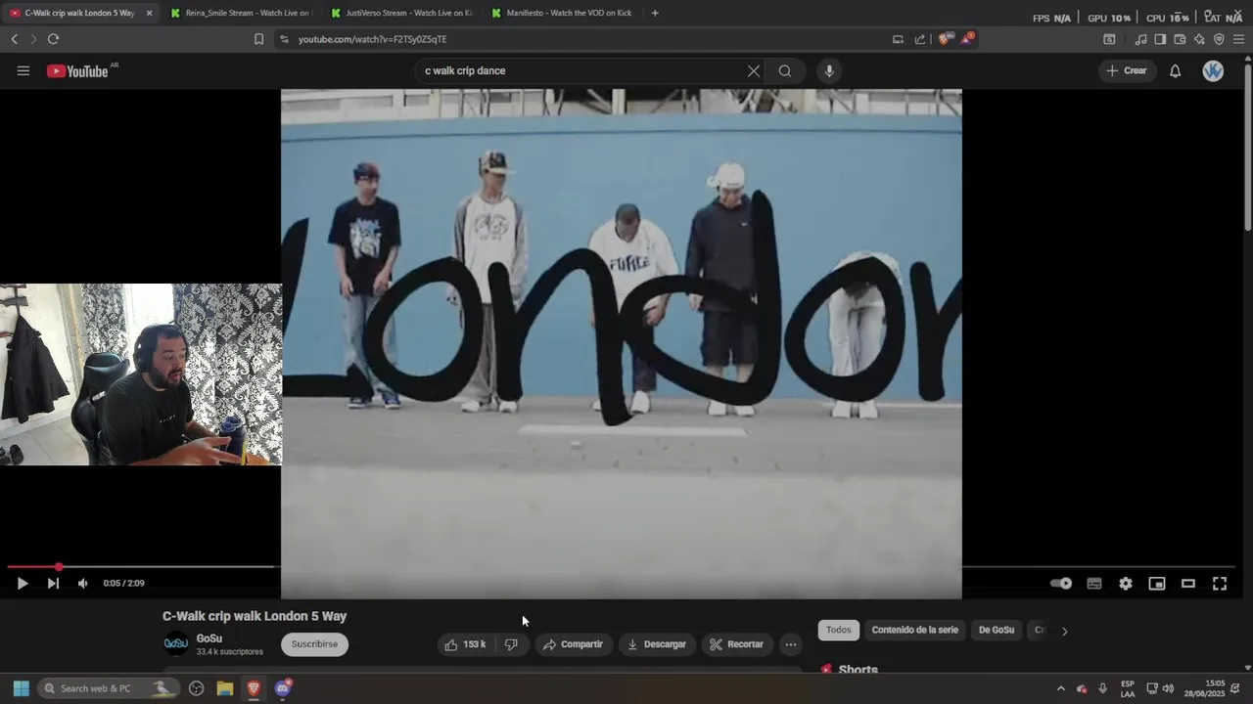
Task: Open the GoSu channel name link
Action: 209,638
